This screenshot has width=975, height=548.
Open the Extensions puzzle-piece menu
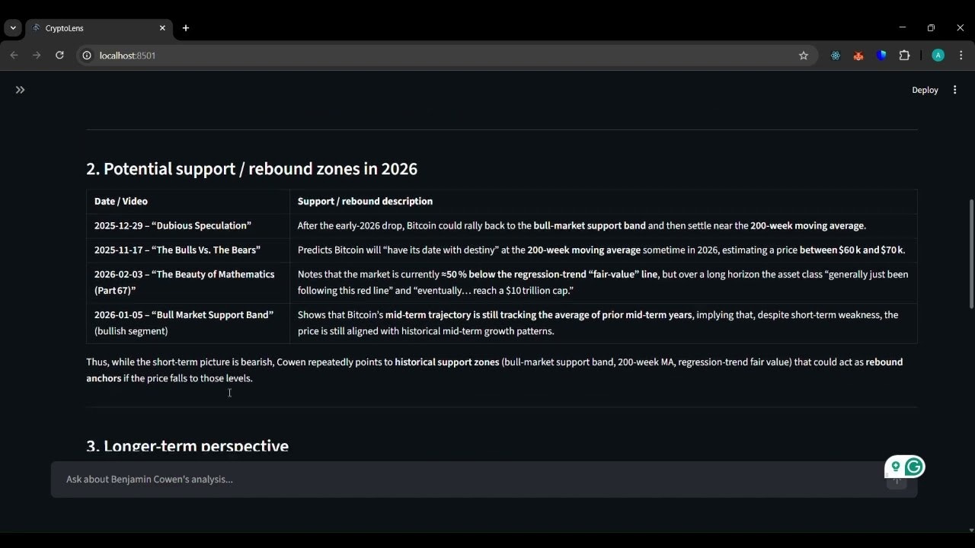904,56
